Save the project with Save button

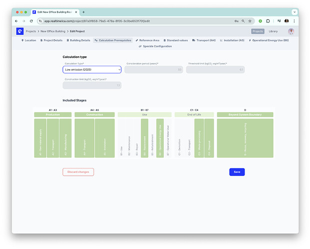tap(237, 172)
